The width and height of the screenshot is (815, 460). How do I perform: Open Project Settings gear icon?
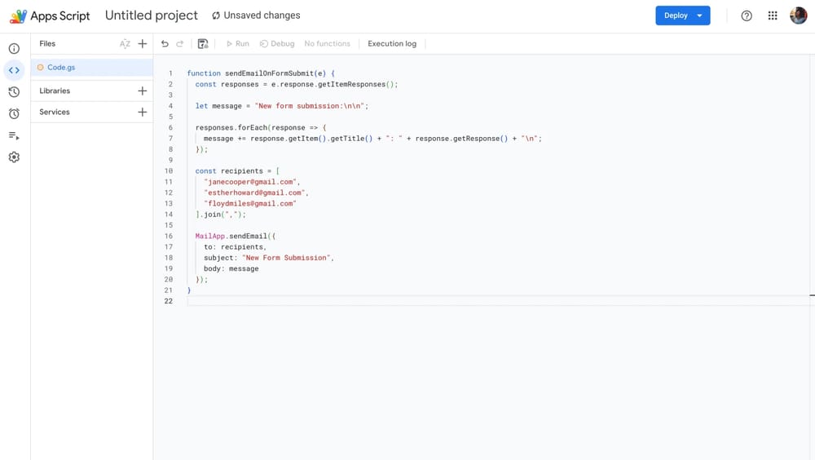click(14, 157)
